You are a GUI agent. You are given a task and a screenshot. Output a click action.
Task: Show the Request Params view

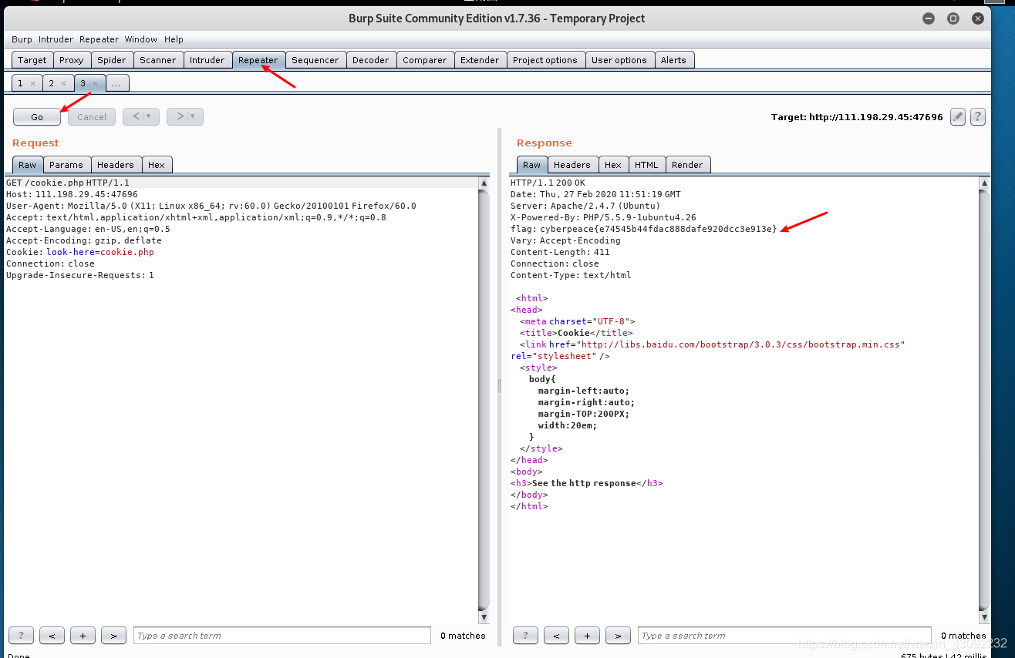point(66,165)
